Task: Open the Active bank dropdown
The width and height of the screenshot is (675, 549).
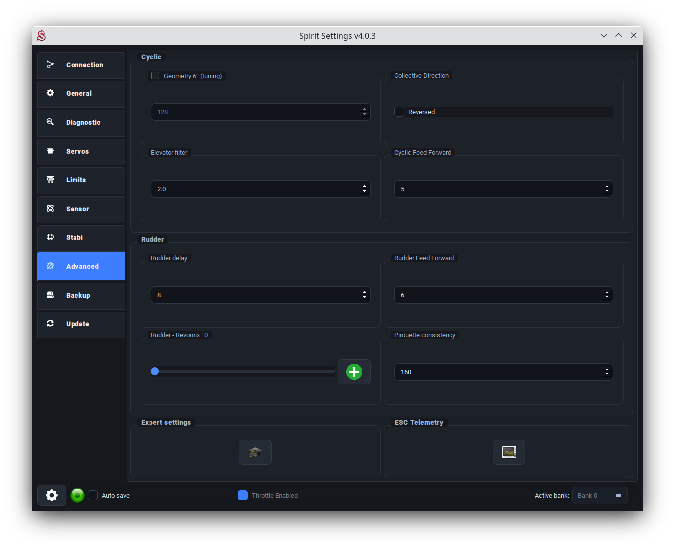Action: (x=600, y=495)
